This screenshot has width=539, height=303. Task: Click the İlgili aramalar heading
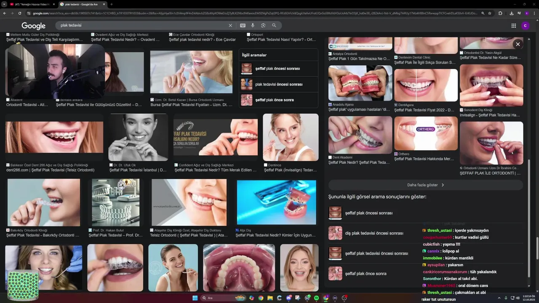coord(254,55)
